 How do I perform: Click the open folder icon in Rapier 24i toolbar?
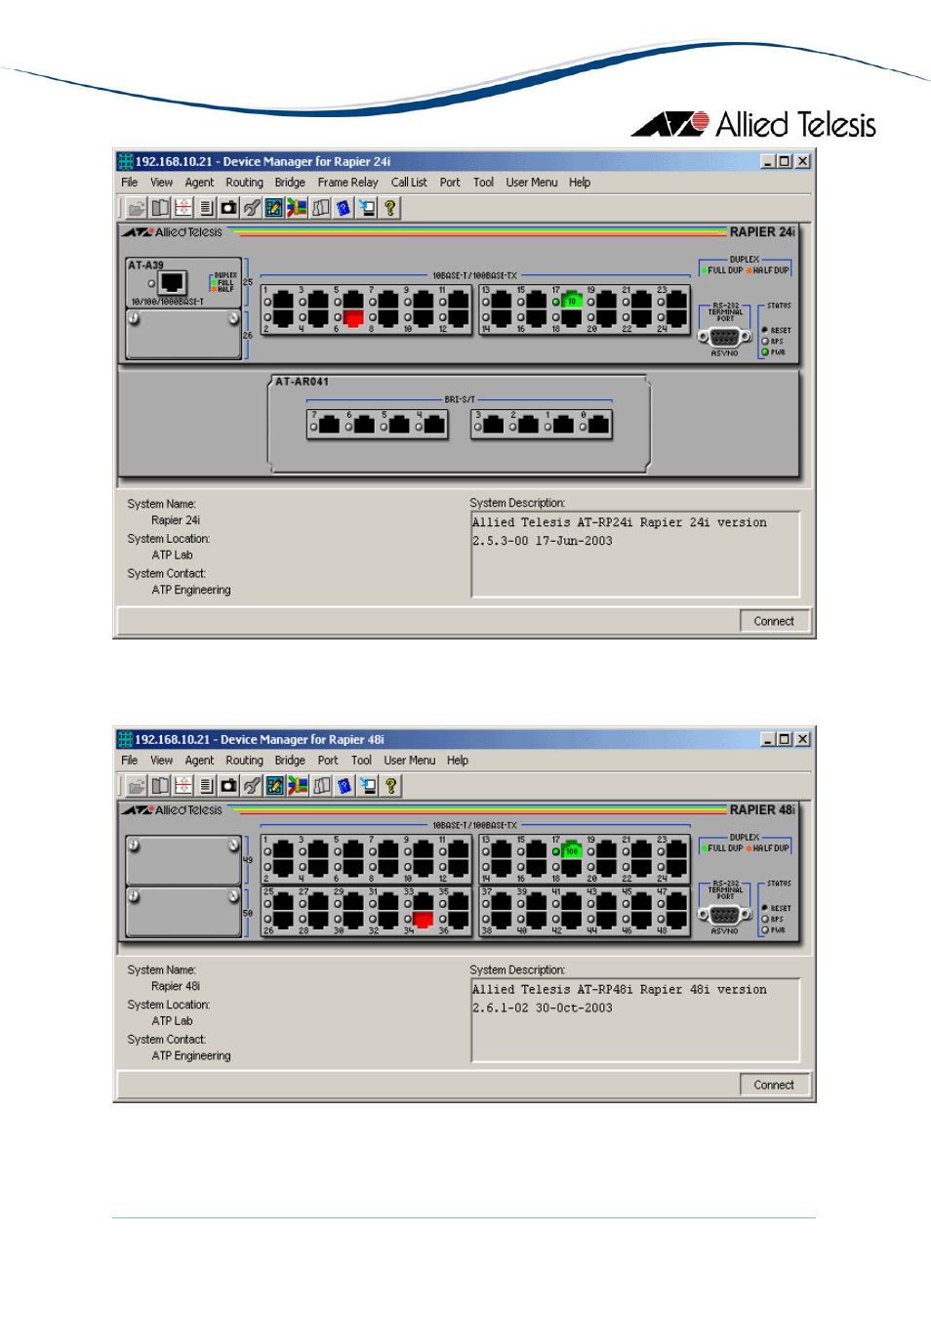137,208
